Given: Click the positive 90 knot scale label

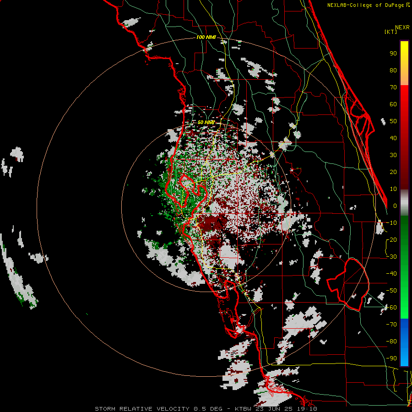Looking at the screenshot, I should pyautogui.click(x=393, y=54).
